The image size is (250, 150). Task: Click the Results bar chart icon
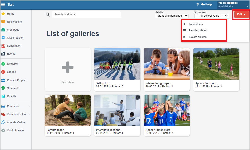3,96
